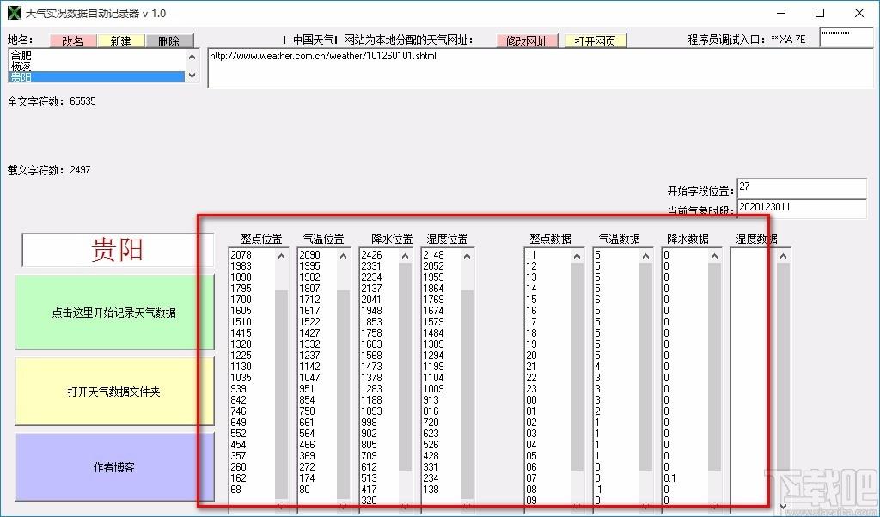This screenshot has height=517, width=880.
Task: Open weather data folder 打开天气数据文件夹
Action: 114,392
